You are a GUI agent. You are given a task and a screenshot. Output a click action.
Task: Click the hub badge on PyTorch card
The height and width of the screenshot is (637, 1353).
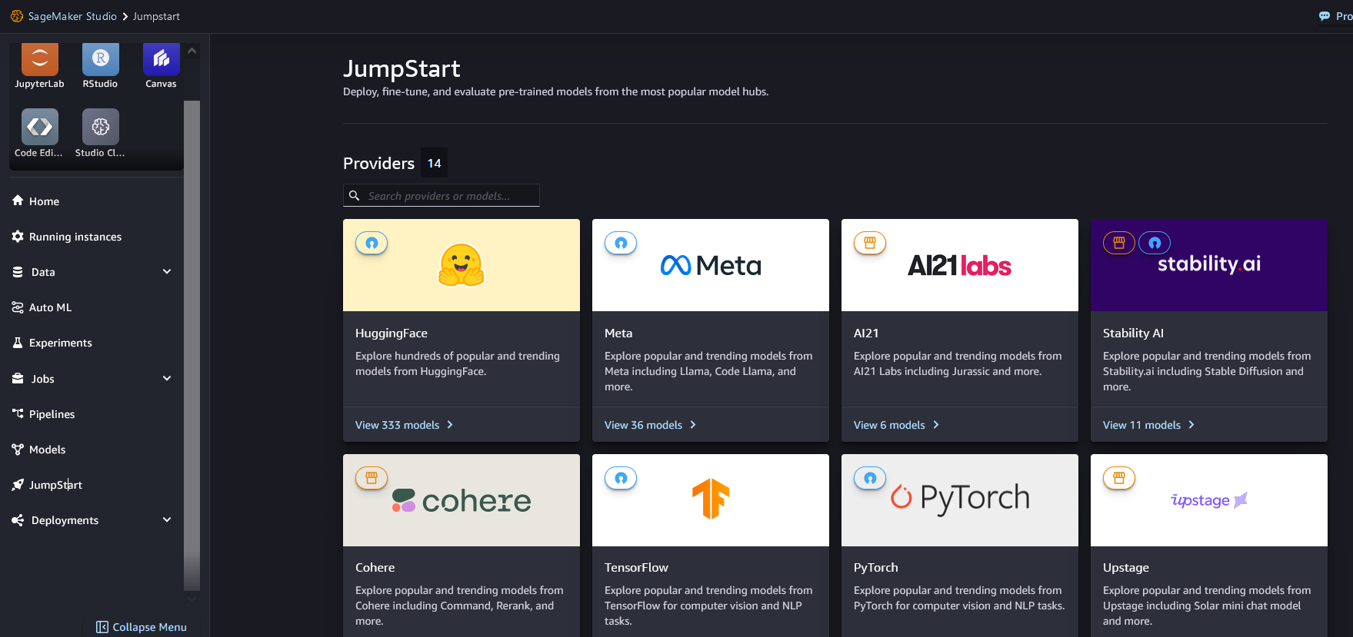(870, 478)
